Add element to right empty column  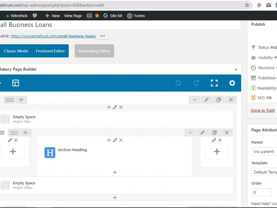click(217, 152)
